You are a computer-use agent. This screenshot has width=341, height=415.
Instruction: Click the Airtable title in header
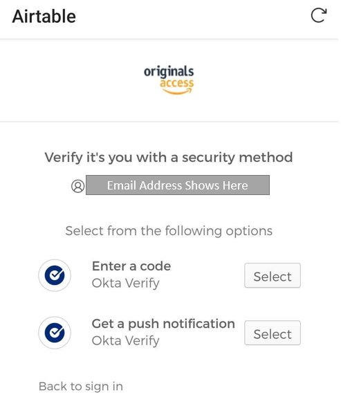click(44, 17)
